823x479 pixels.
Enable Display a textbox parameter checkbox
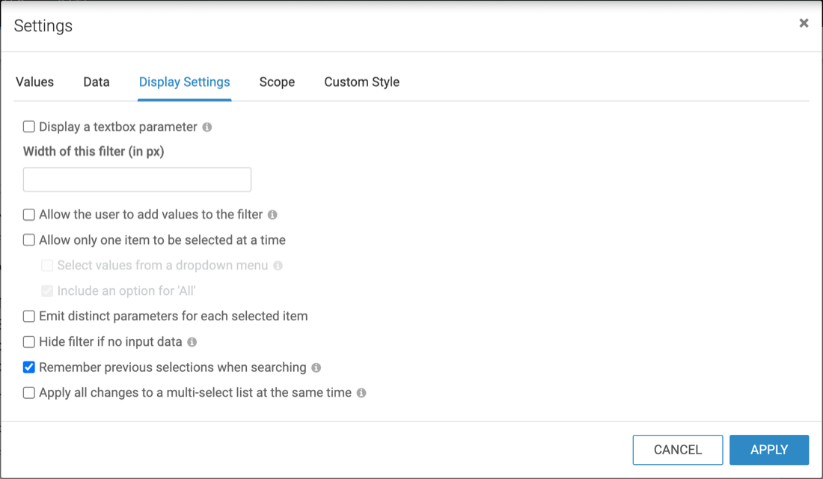tap(29, 127)
